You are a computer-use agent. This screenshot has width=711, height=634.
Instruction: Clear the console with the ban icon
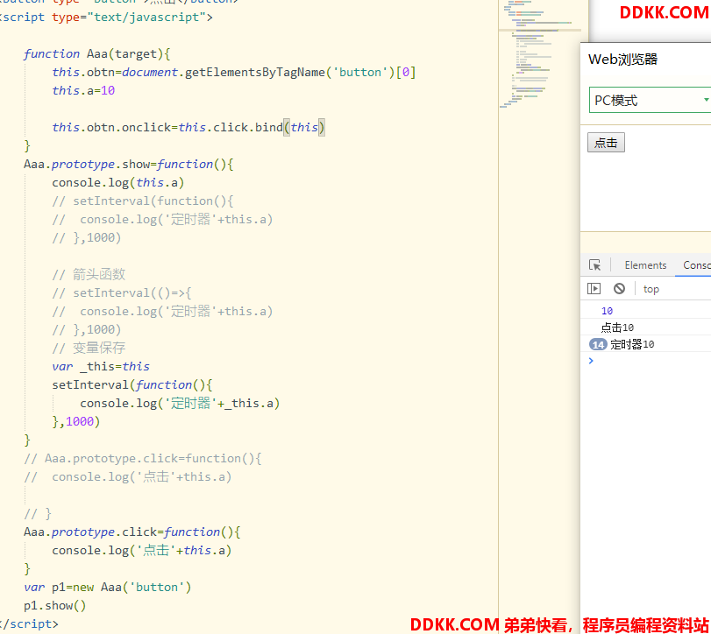click(x=619, y=288)
